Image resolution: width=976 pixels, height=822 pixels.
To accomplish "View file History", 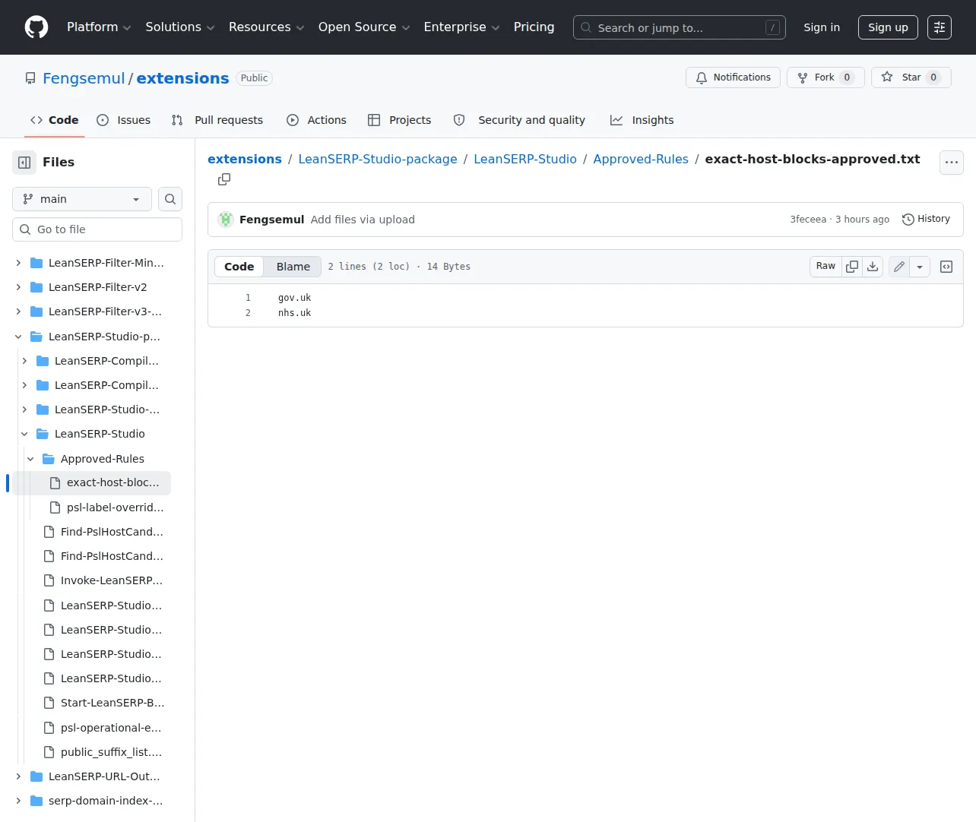I will 926,220.
